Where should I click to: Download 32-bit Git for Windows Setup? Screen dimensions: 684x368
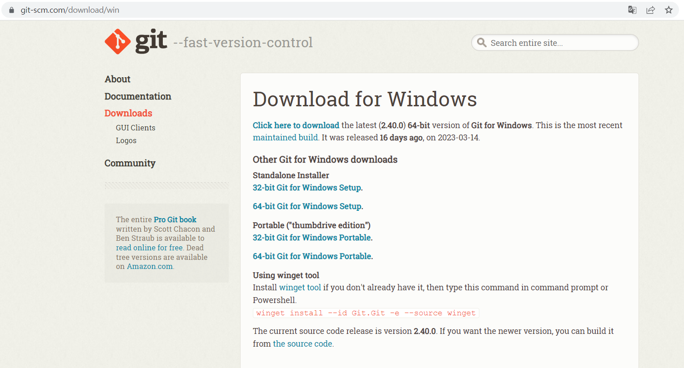[307, 188]
